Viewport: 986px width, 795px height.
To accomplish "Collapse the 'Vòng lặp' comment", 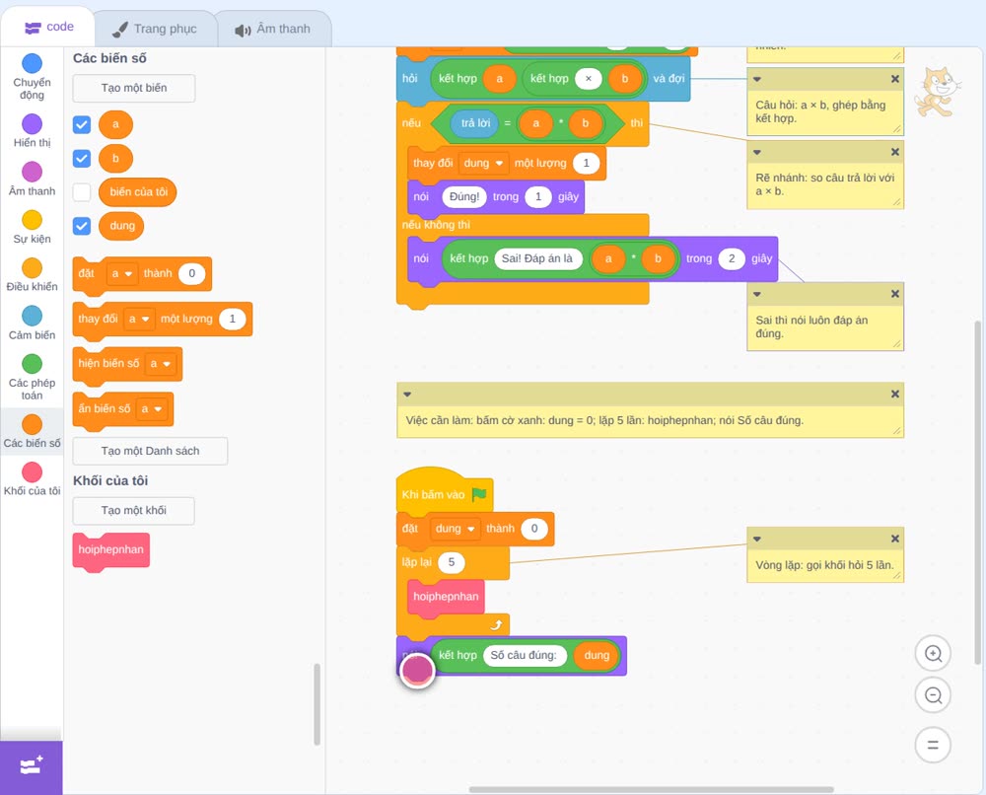I will pos(757,539).
